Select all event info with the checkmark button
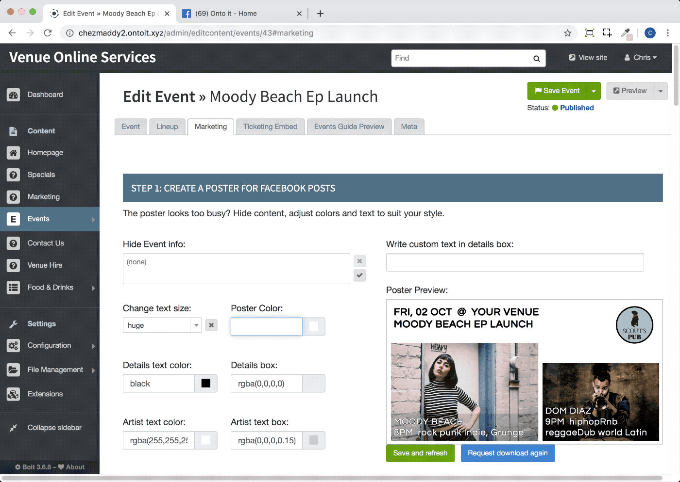This screenshot has width=680, height=482. [359, 275]
